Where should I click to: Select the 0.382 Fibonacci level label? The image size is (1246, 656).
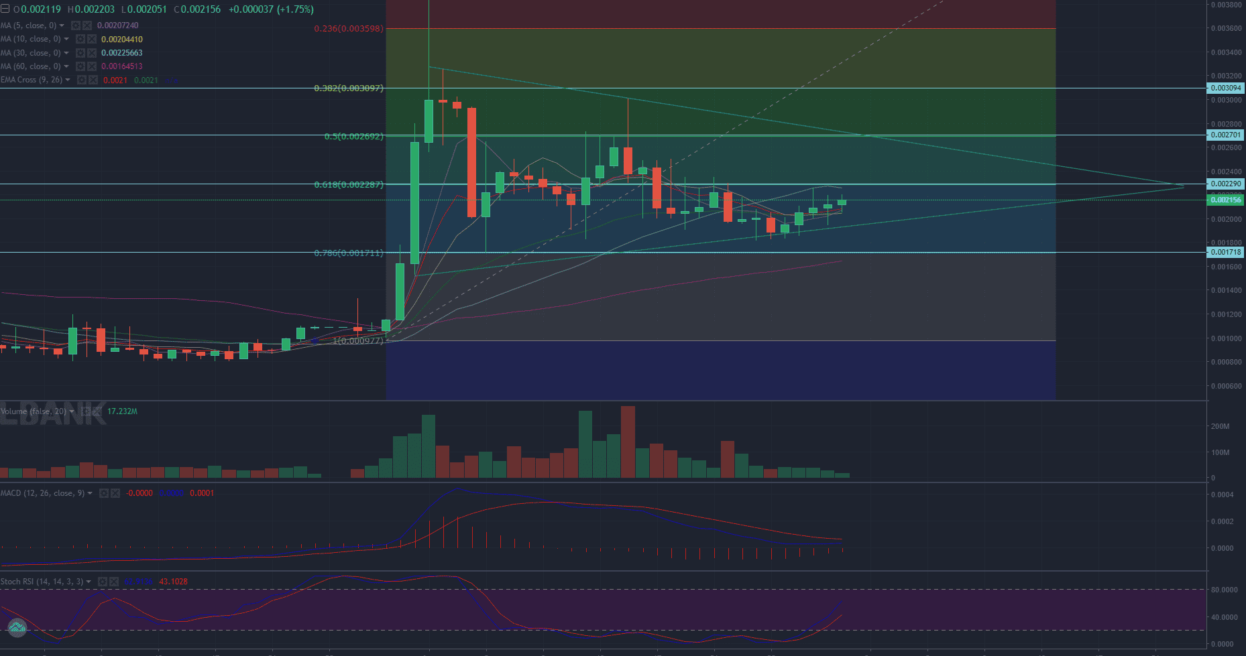pyautogui.click(x=349, y=88)
